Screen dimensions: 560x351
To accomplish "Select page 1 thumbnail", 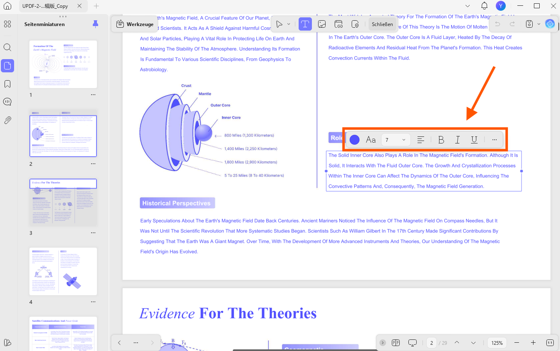I will click(x=63, y=64).
